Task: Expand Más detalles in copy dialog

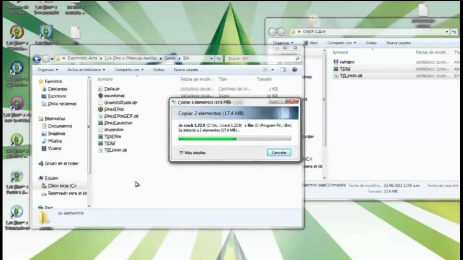Action: [192, 153]
